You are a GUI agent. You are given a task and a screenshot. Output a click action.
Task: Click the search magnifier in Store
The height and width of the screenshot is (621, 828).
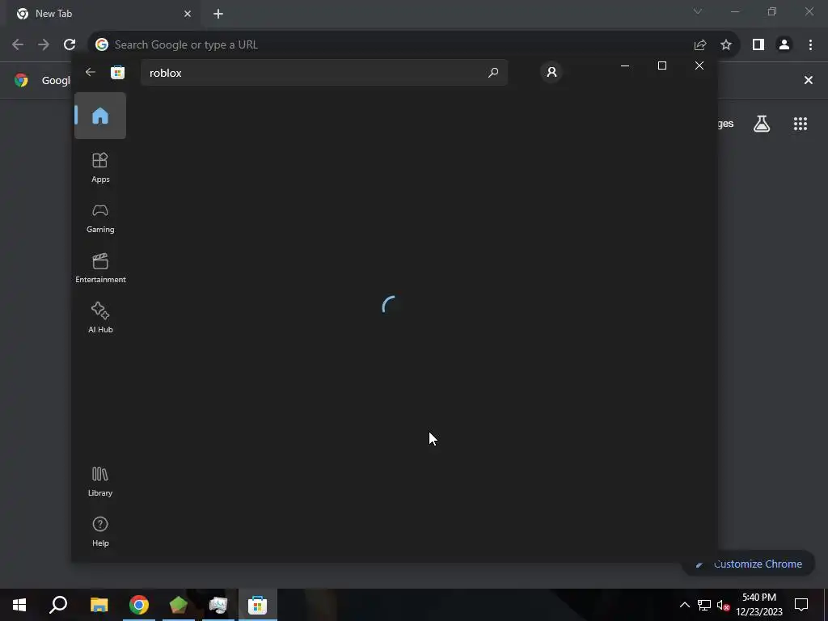tap(492, 72)
